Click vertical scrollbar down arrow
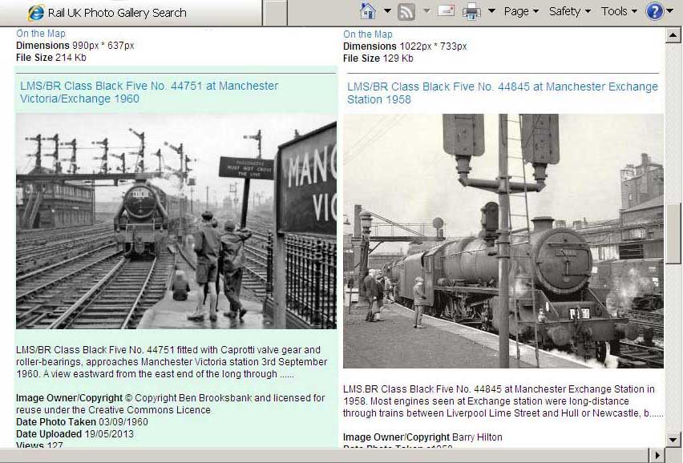683x463 pixels. click(x=673, y=439)
